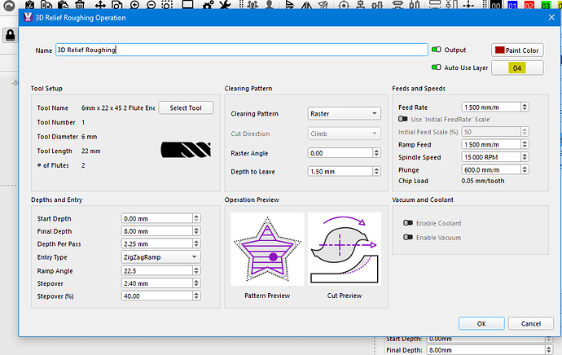Viewport: 562px width, 355px height.
Task: Enable Use 'Initial FeedRate' Scale switch
Action: click(403, 119)
